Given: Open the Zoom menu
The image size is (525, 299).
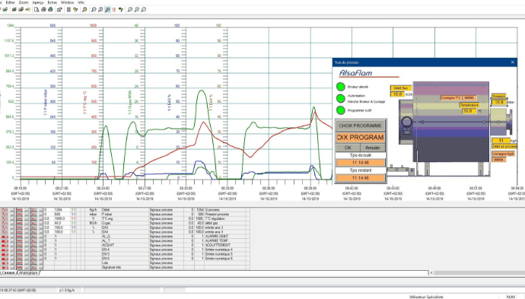Looking at the screenshot, I should (x=24, y=2).
